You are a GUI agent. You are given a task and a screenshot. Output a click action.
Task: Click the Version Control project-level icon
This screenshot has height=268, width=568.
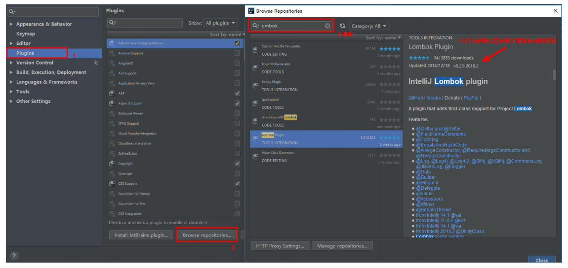pos(96,63)
